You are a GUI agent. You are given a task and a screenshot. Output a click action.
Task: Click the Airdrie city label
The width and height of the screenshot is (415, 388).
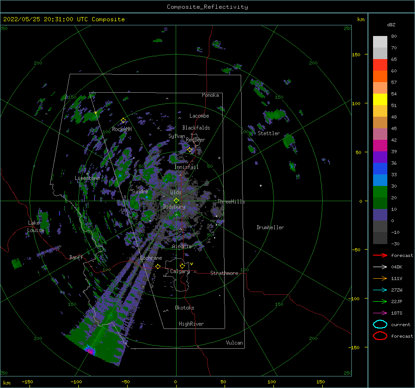point(182,246)
